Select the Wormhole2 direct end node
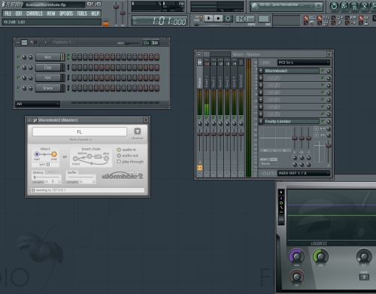The width and height of the screenshot is (376, 294). [x=54, y=154]
